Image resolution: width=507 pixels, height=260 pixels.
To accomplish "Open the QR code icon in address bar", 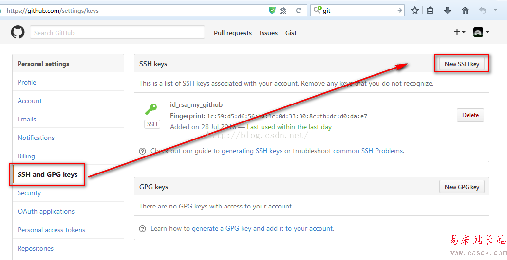I will (283, 10).
